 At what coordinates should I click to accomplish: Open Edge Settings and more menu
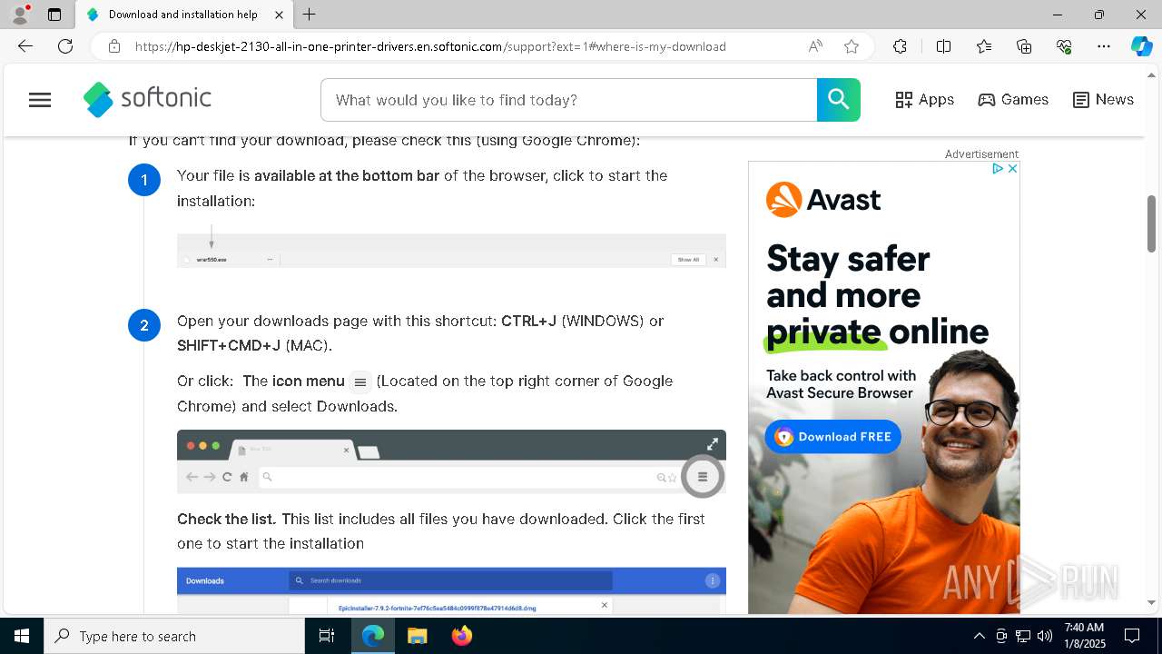[x=1104, y=46]
